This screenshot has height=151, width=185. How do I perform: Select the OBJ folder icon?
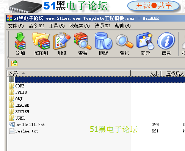(11, 99)
